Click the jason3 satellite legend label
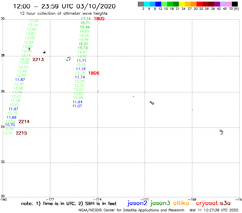Image resolution: width=242 pixels, height=213 pixels. 160,203
